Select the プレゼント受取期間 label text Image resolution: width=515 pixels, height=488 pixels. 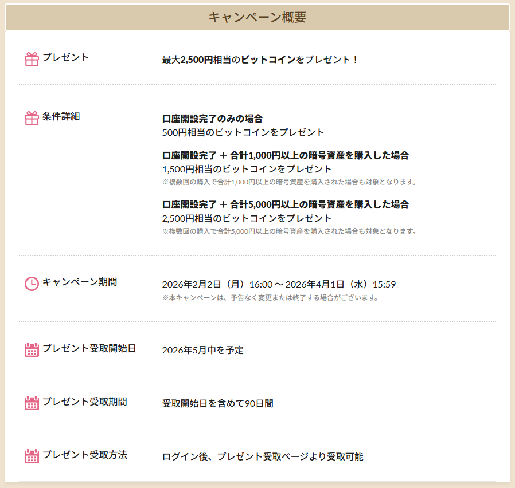(84, 401)
